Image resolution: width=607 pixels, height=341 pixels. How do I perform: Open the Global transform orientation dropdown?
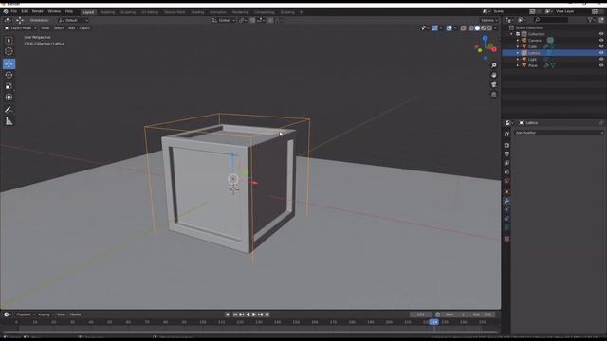(x=224, y=20)
